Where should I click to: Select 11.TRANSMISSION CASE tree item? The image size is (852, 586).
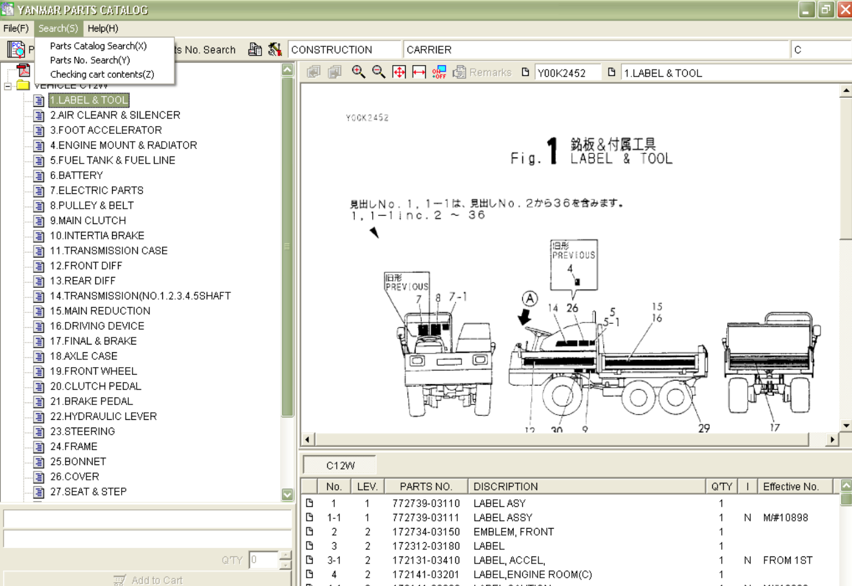pos(109,250)
